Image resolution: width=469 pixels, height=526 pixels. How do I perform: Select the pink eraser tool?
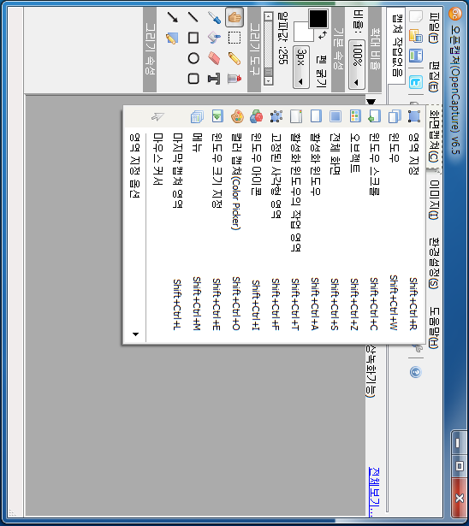(x=214, y=58)
